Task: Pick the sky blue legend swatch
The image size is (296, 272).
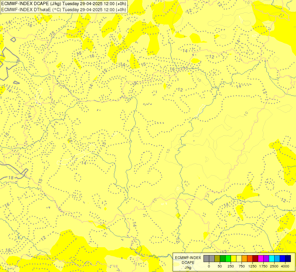Action: click(x=277, y=258)
